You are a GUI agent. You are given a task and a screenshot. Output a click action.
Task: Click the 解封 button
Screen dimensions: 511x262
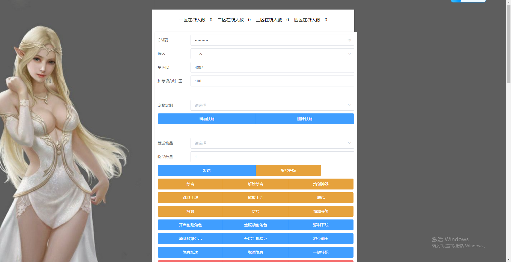(x=190, y=211)
